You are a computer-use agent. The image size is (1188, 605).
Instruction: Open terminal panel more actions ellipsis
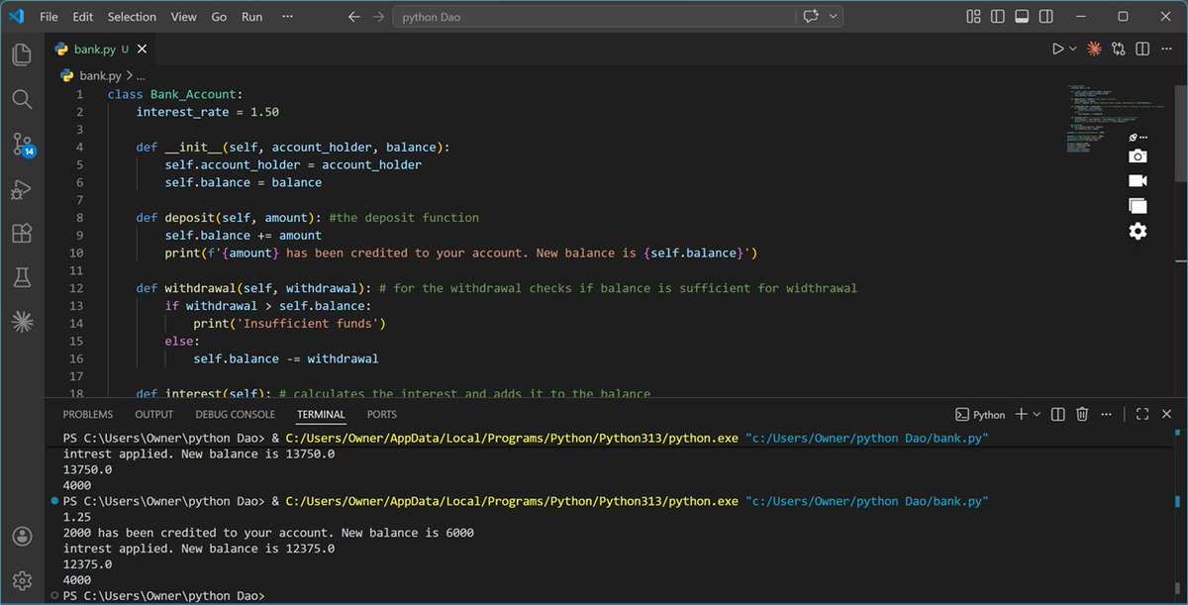[x=1107, y=415]
